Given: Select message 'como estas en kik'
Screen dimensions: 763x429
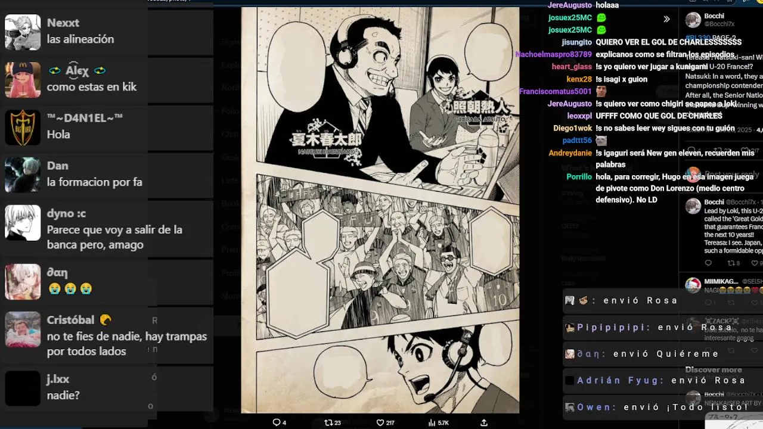Looking at the screenshot, I should click(x=92, y=87).
